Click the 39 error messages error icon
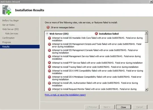 pyautogui.click(x=48, y=27)
